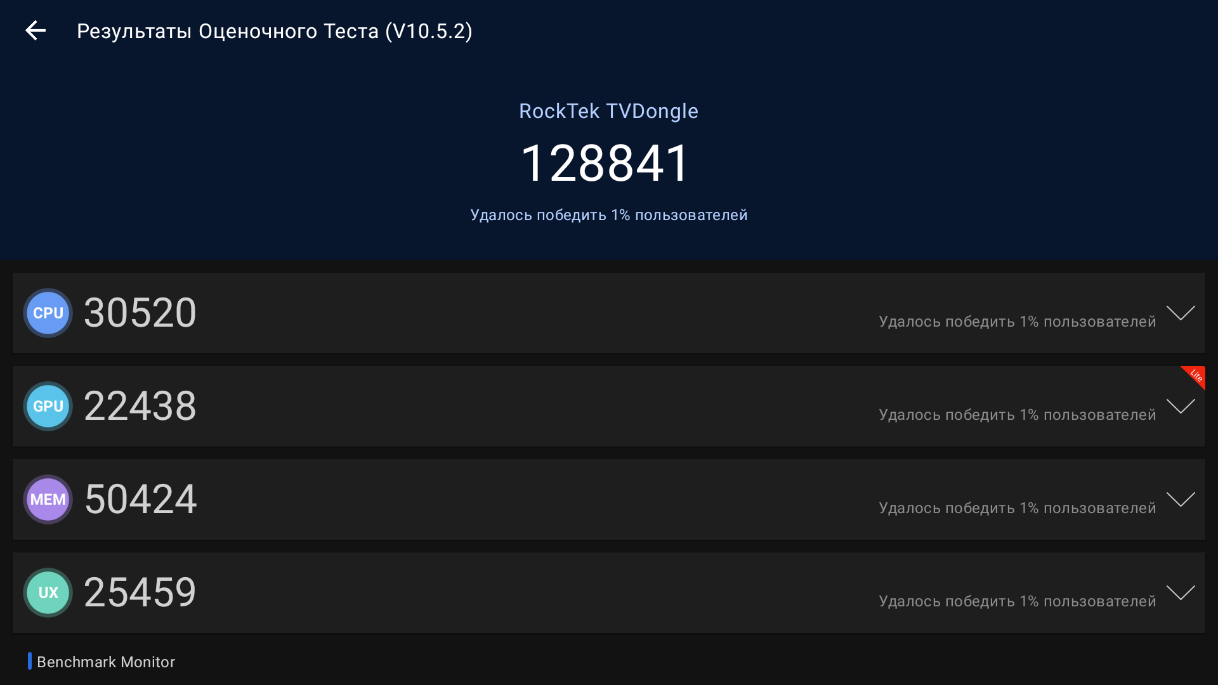Image resolution: width=1218 pixels, height=685 pixels.
Task: Click the UX score value 25459
Action: pyautogui.click(x=140, y=592)
